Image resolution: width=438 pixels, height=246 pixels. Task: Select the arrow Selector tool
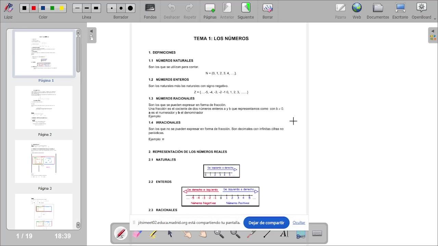(170, 233)
